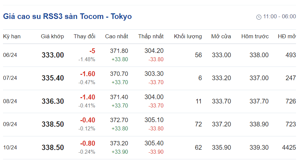Image resolution: width=301 pixels, height=163 pixels.
Task: Select the 10/24 contract term
Action: tap(10, 148)
